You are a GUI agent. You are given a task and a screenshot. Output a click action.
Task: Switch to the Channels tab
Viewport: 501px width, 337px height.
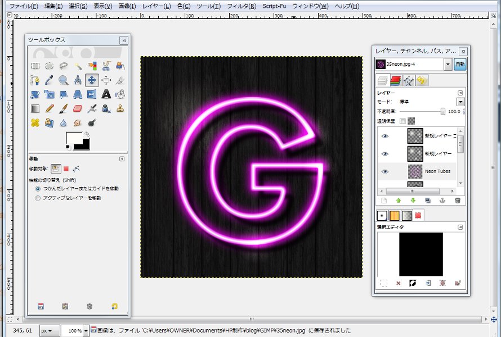tap(396, 80)
